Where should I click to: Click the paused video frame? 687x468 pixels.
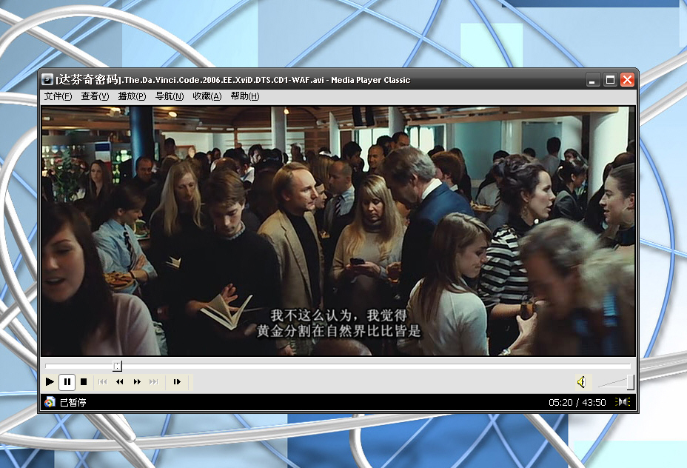click(x=338, y=231)
